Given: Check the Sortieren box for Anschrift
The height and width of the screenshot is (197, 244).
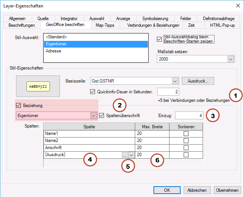Looking at the screenshot, I should pos(186,148).
